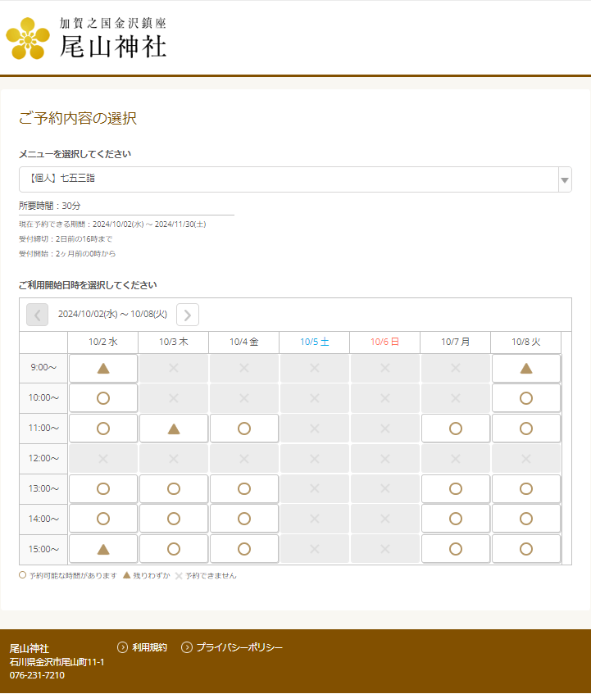Click the 10/5 土 column header
Screen dimensions: 591x694
click(315, 342)
